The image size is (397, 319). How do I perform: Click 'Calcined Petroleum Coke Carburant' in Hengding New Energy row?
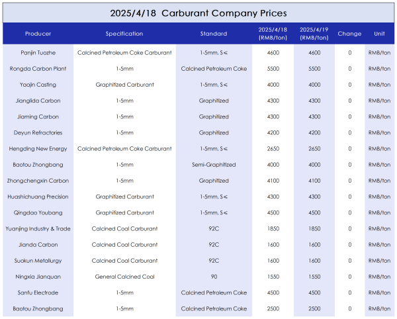point(124,149)
